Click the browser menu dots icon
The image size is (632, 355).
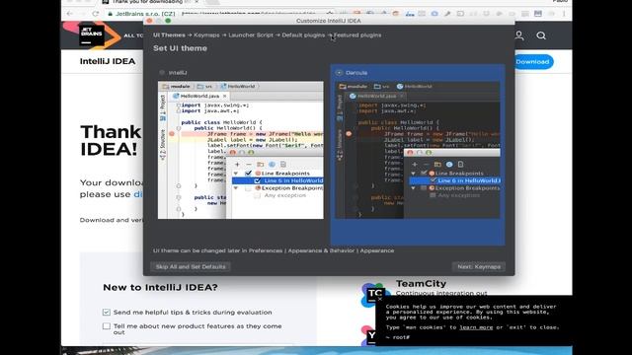point(564,14)
